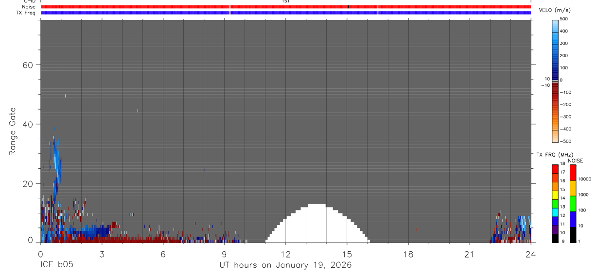Screen dimensions: 597x275
Task: Select the 'NOISE' legend title
Action: click(575, 161)
